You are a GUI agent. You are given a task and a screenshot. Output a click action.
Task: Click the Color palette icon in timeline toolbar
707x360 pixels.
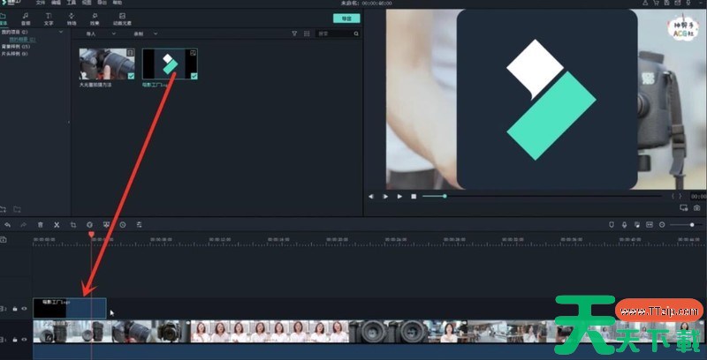click(x=90, y=224)
